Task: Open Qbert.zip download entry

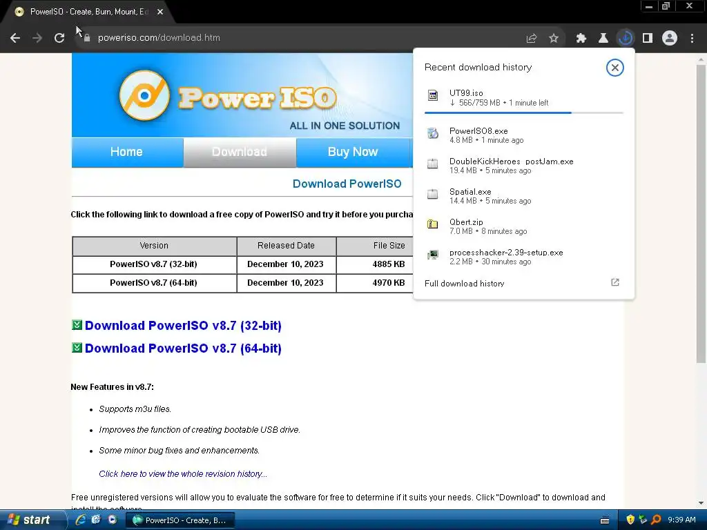Action: pyautogui.click(x=524, y=226)
